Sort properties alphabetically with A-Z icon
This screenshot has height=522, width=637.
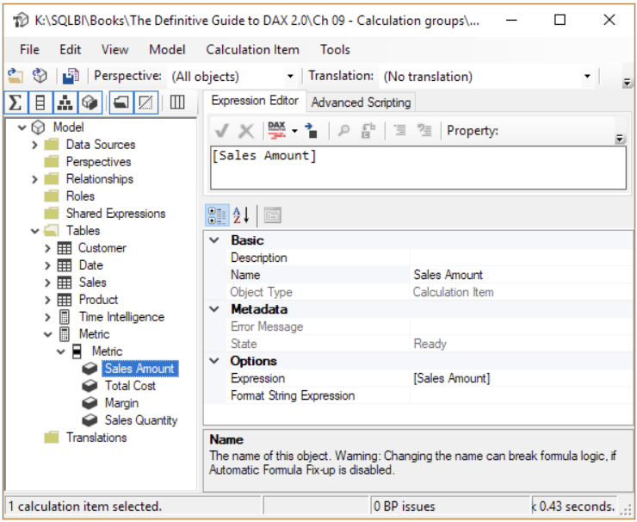tap(241, 215)
